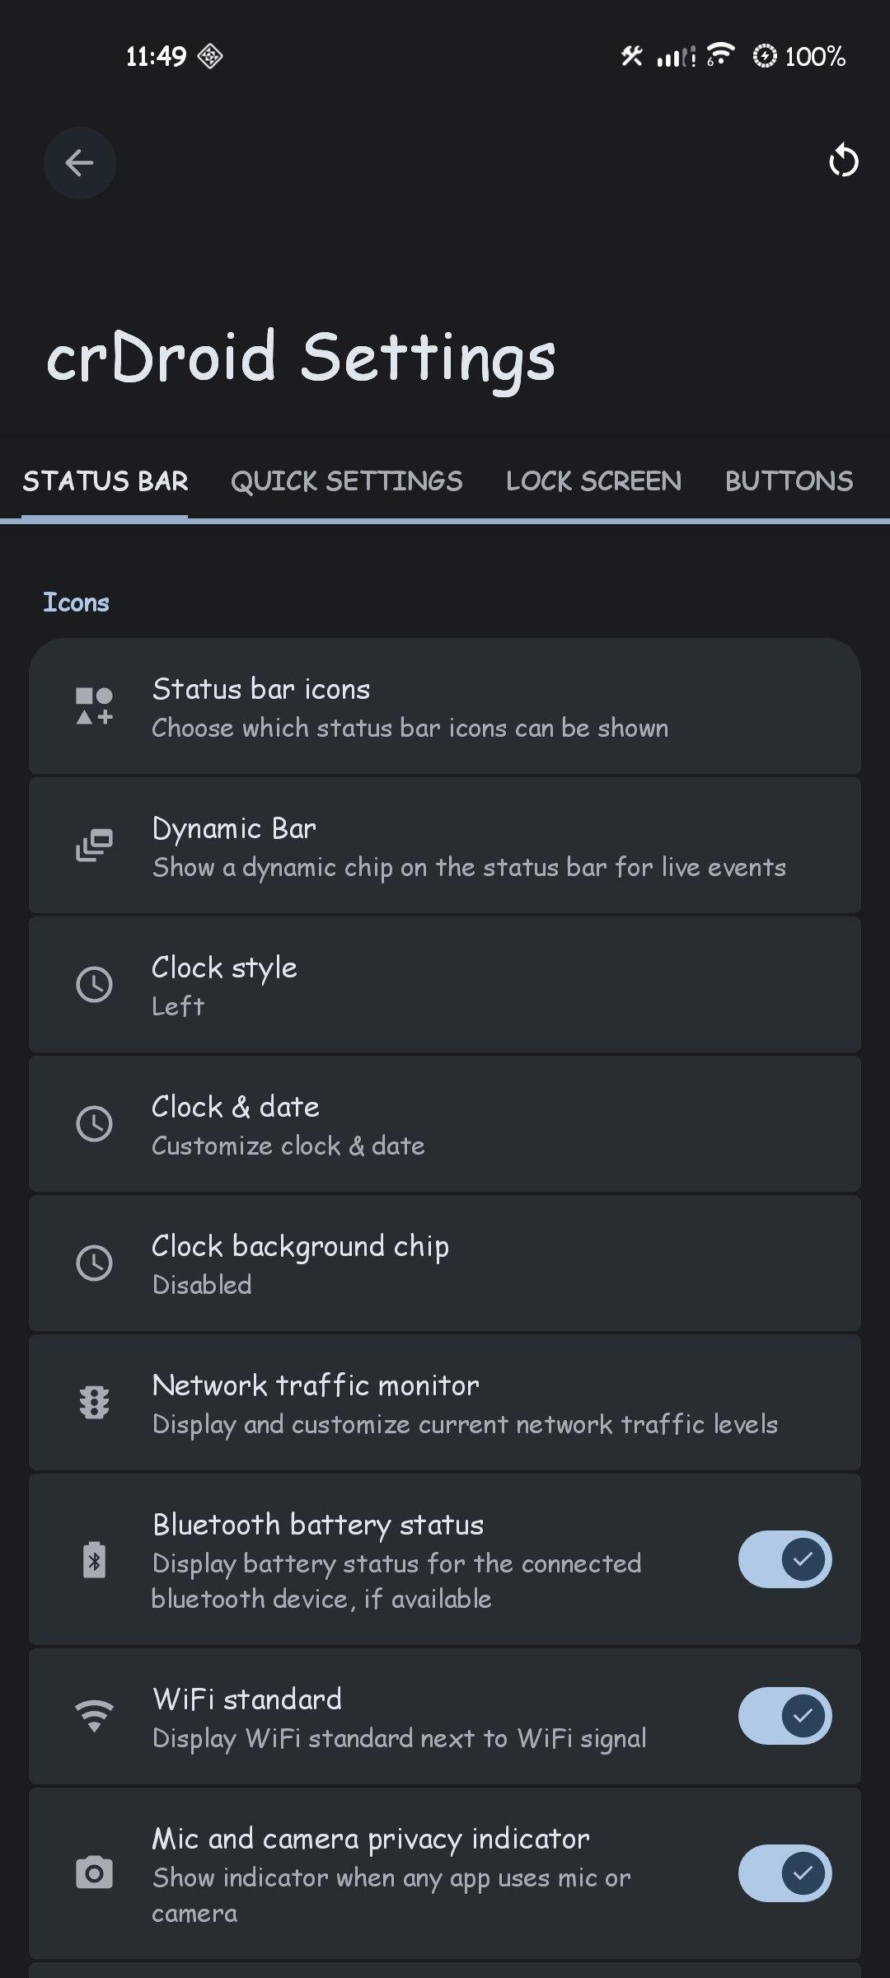Toggle Mic and camera privacy indicator

pos(785,1873)
